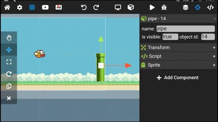
Task: Open project settings gear
Action: coord(20,7)
